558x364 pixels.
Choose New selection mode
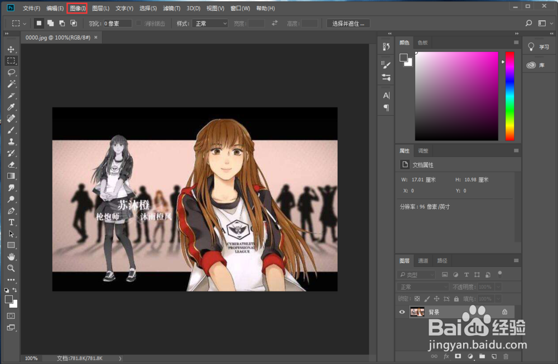coord(39,23)
